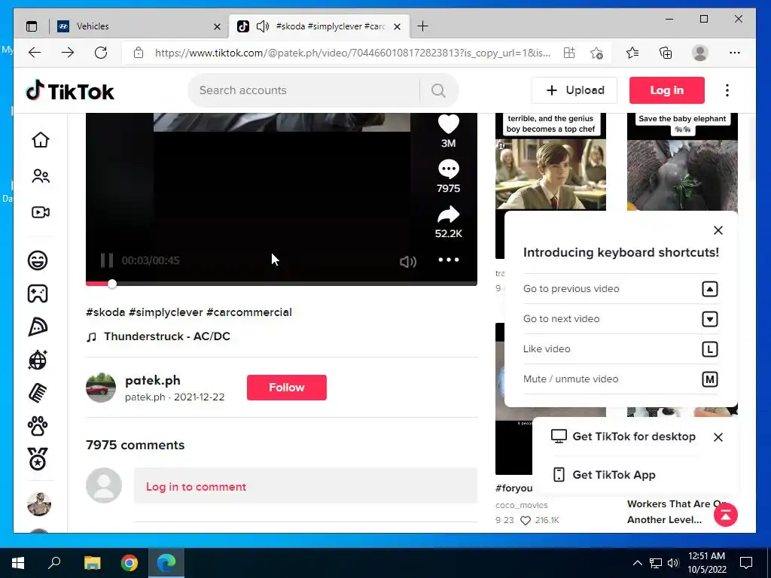Open the coco_movies account link
The image size is (771, 578).
pyautogui.click(x=522, y=505)
